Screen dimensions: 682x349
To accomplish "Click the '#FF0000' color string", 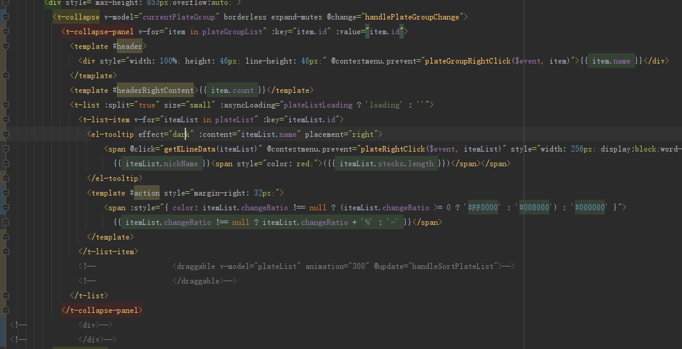I will point(483,207).
